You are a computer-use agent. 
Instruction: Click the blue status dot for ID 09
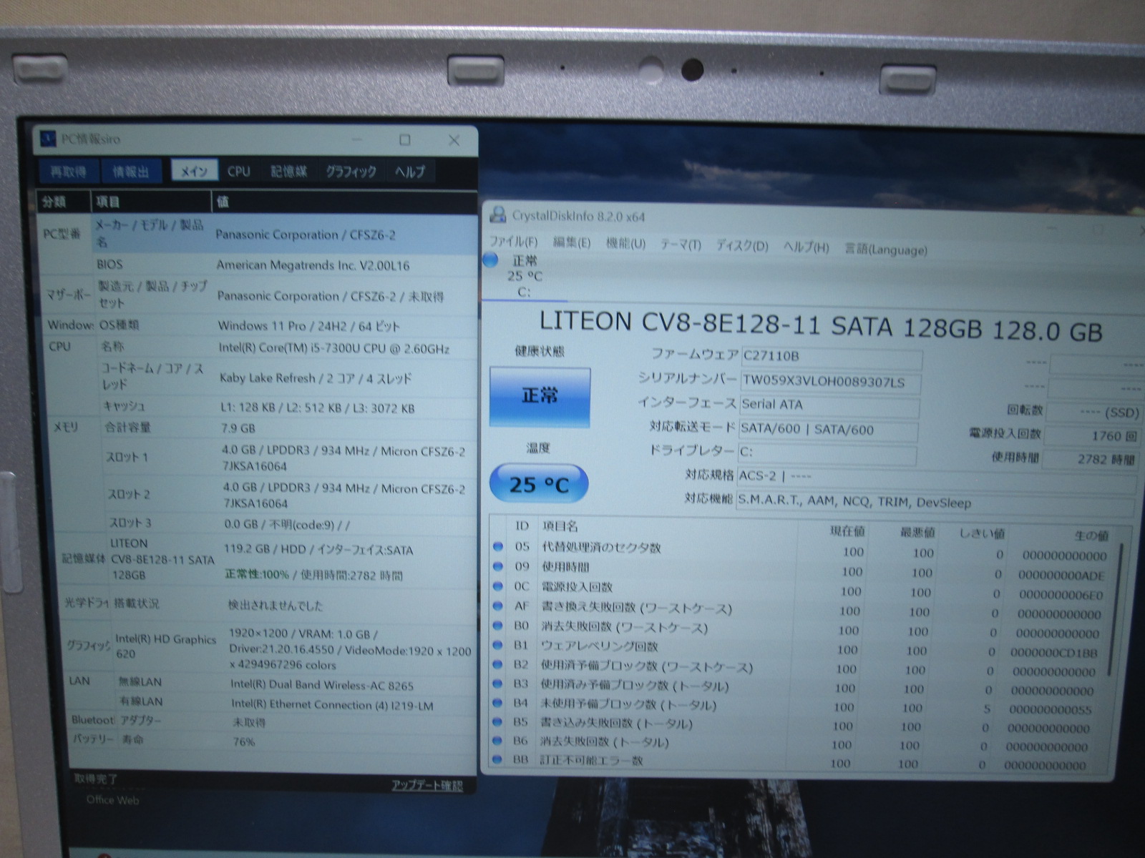498,567
